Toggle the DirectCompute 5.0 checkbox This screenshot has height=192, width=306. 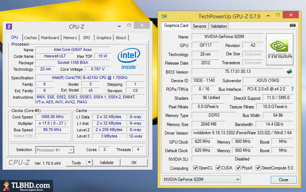click(x=258, y=168)
